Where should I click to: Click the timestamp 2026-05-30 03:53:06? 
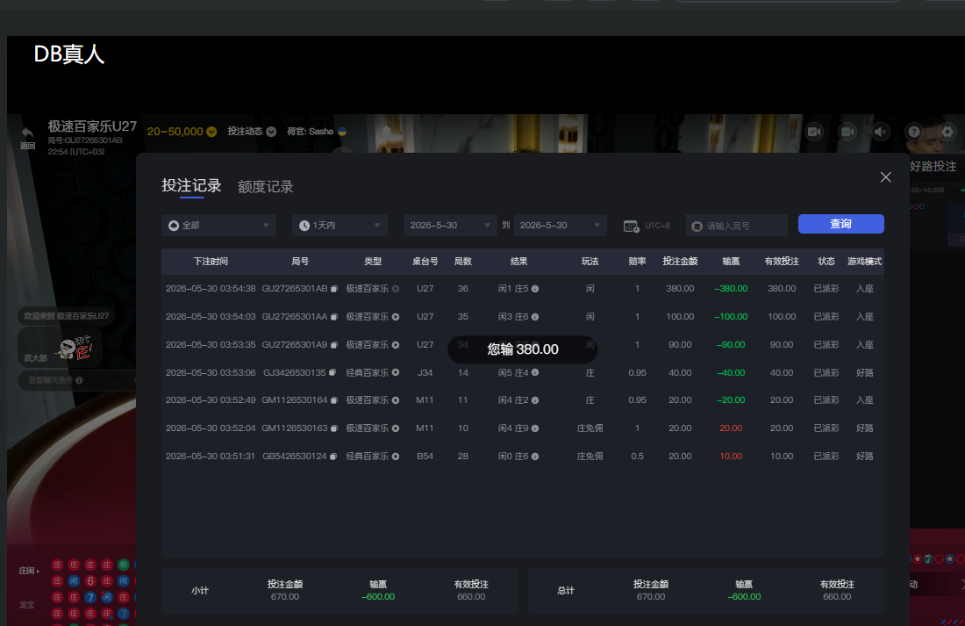click(x=211, y=373)
